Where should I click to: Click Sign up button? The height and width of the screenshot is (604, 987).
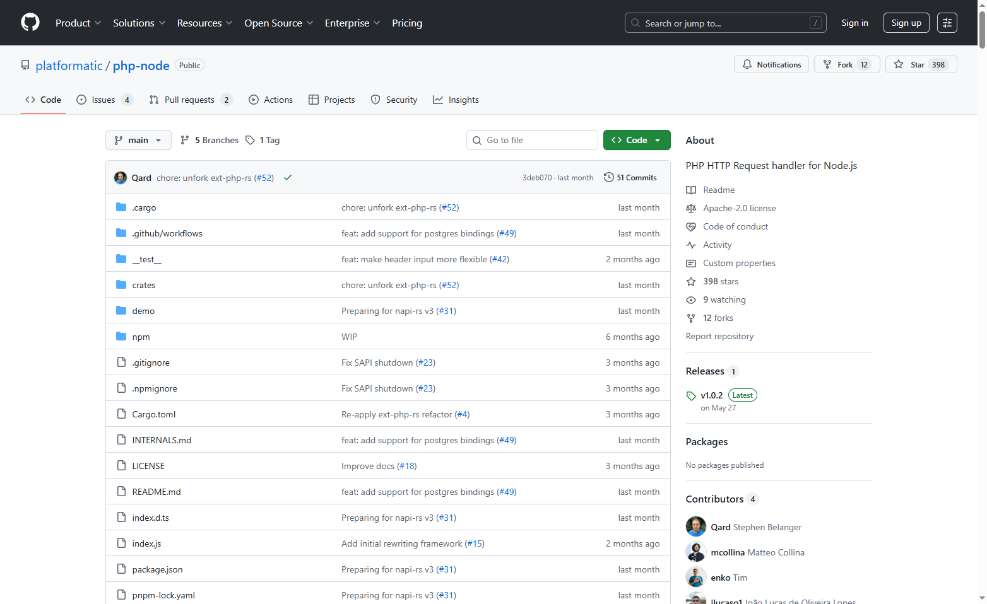[x=906, y=23]
